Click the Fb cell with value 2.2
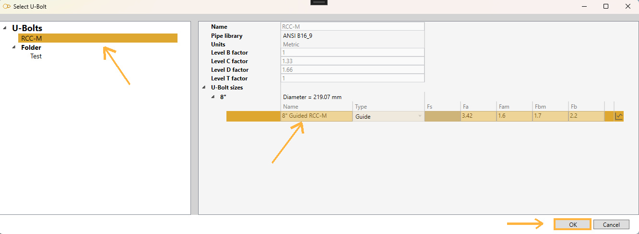Image resolution: width=639 pixels, height=234 pixels. tap(585, 116)
